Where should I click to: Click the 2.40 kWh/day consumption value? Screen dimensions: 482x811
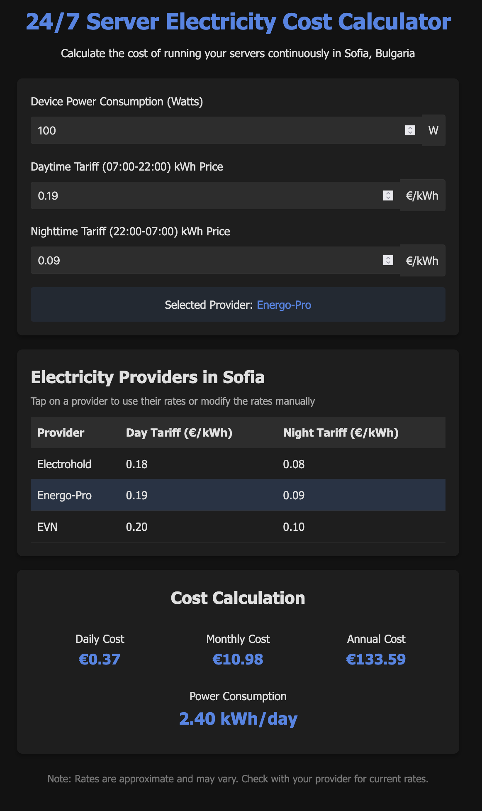(x=238, y=718)
